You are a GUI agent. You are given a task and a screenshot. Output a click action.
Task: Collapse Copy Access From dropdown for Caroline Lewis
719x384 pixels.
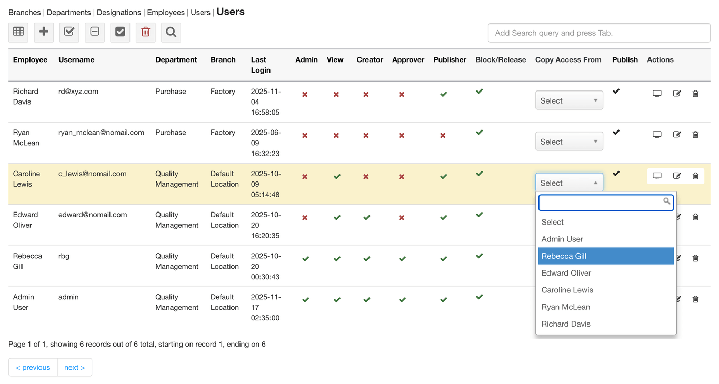(569, 183)
